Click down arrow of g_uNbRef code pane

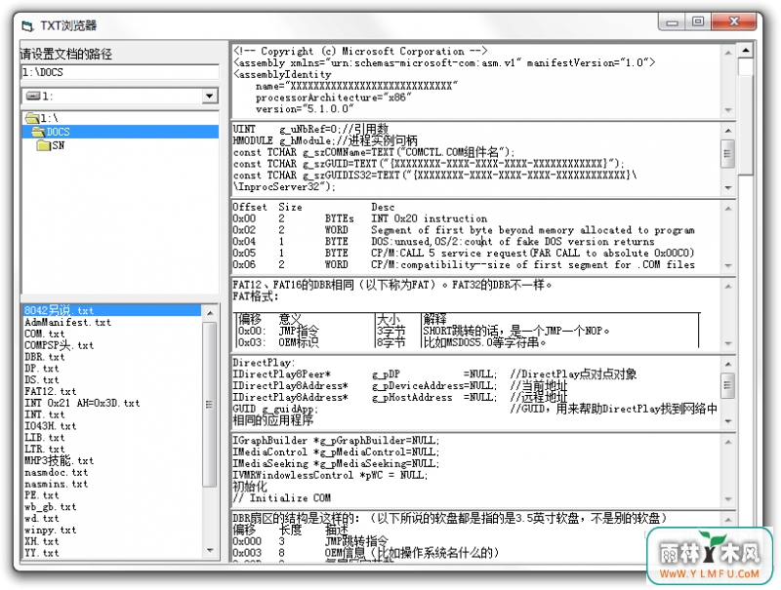click(728, 187)
